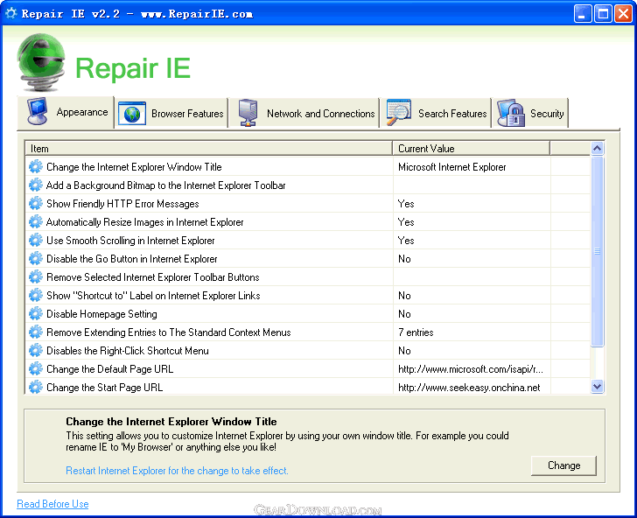Click the list scrollbar down arrow
Screen dimensions: 637x518
597,387
